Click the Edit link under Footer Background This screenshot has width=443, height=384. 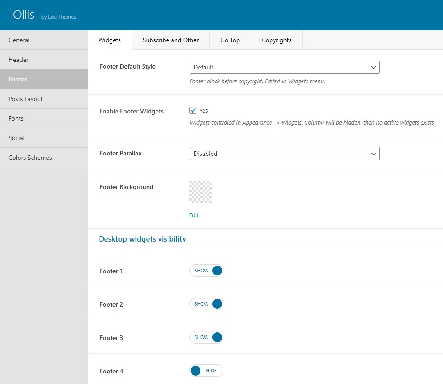pyautogui.click(x=194, y=215)
